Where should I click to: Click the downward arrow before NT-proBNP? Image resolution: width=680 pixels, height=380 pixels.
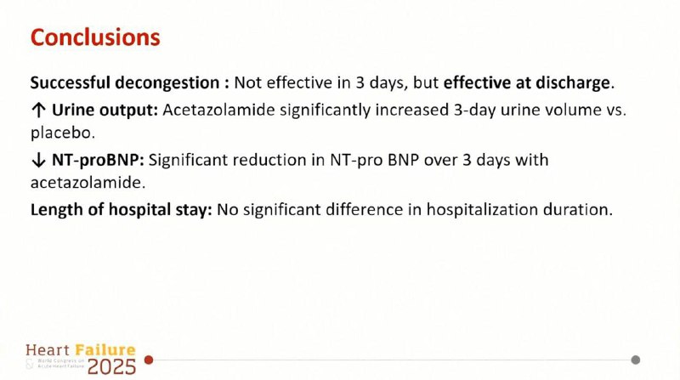point(38,161)
